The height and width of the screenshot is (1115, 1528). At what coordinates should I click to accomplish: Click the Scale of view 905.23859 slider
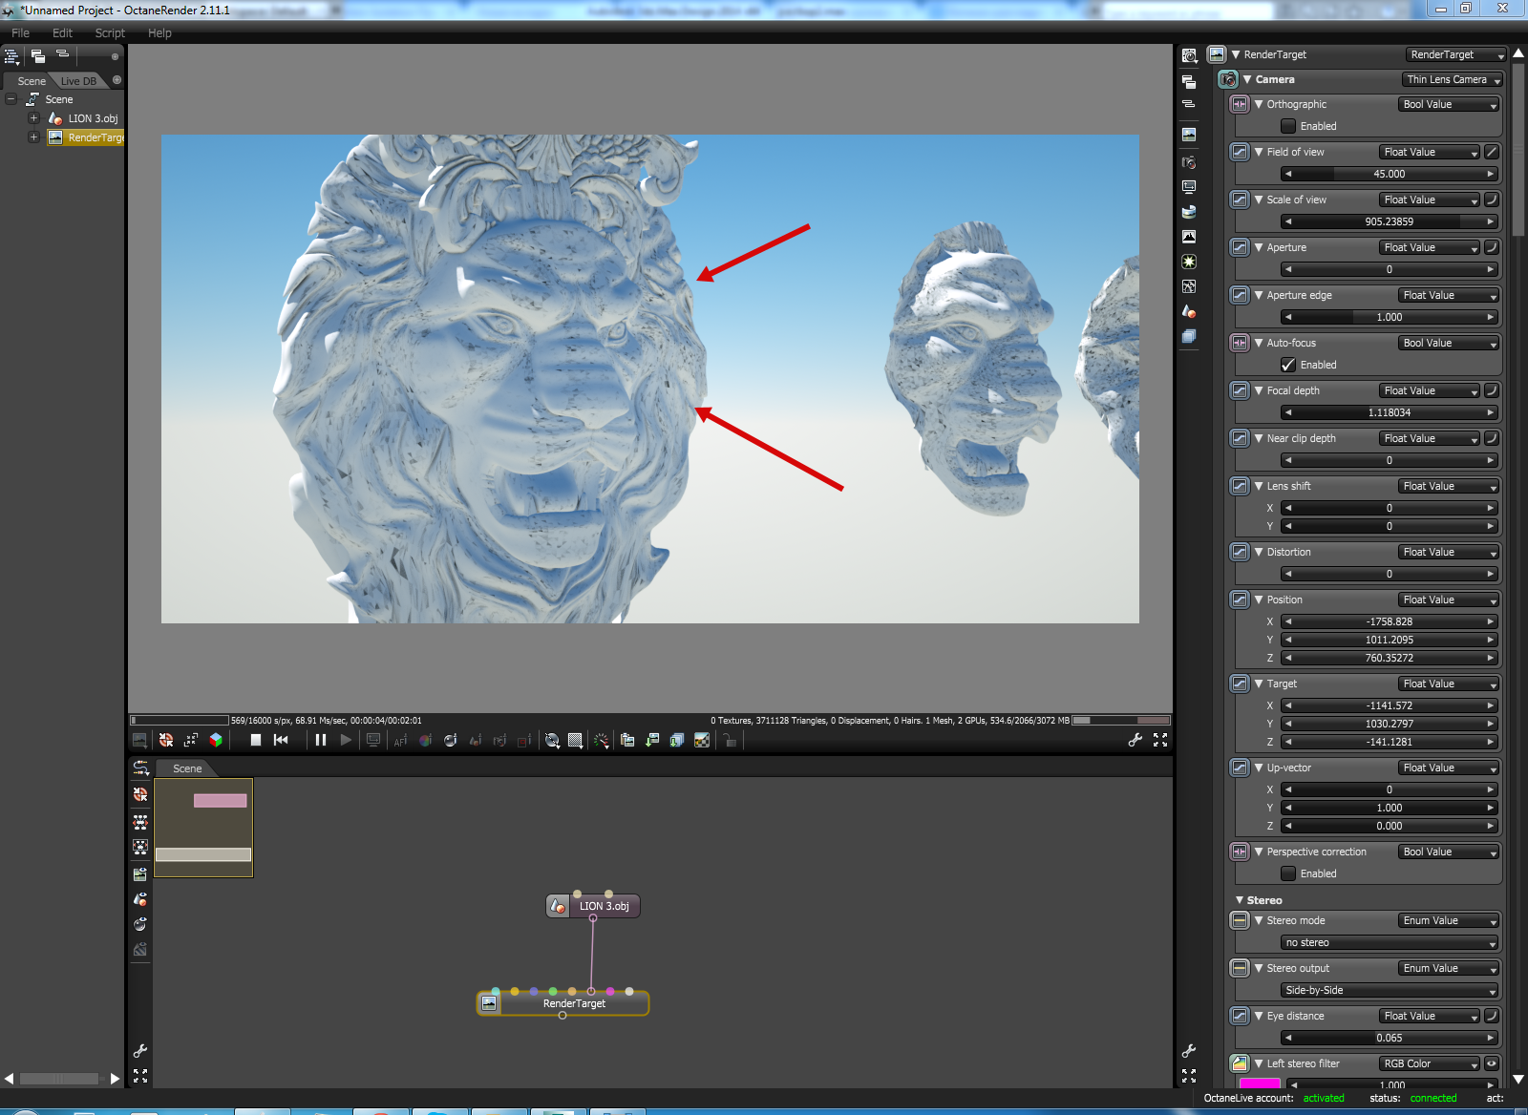point(1390,221)
